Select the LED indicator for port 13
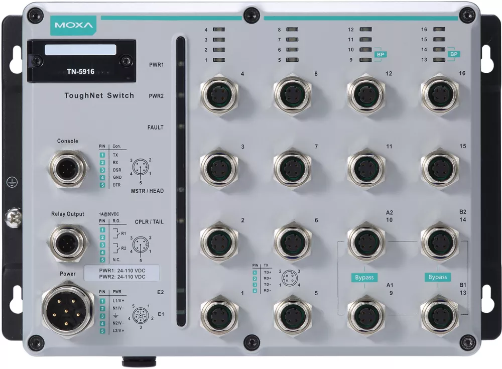 (439, 60)
